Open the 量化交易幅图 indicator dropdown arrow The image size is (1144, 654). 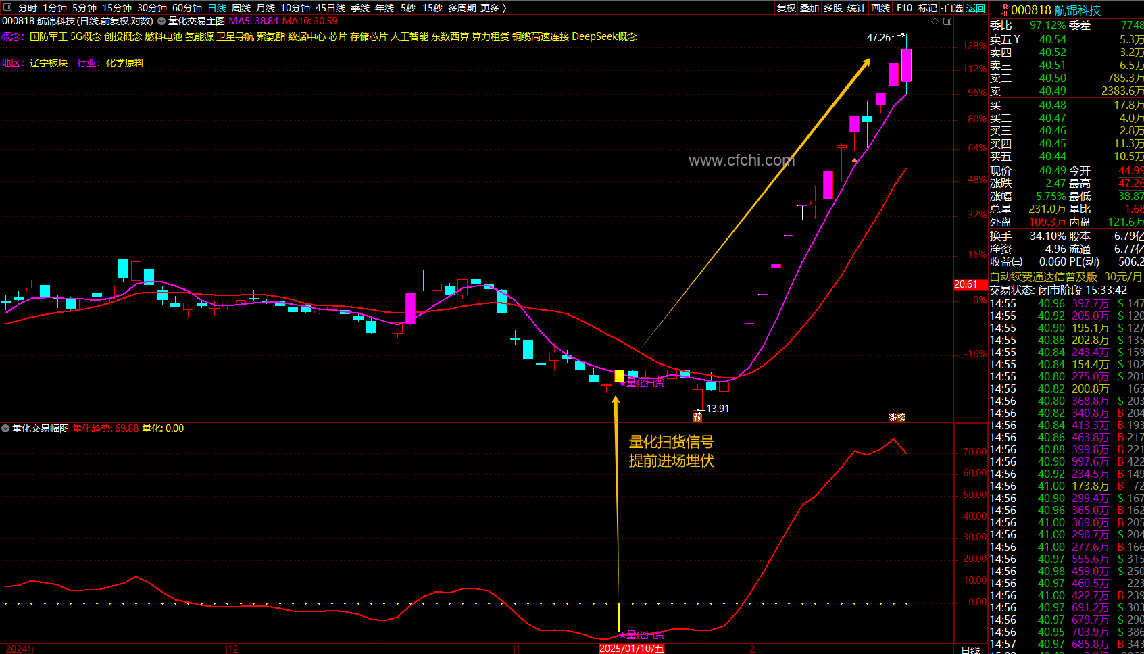(5, 428)
